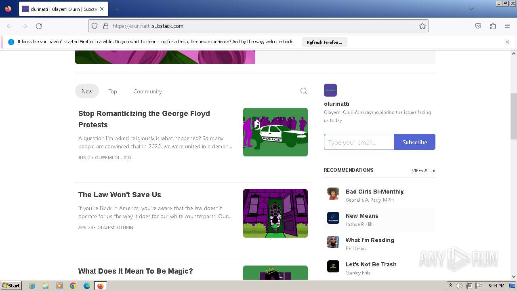Expand the list all tabs dropdown
Screen dimensions: 517x291
point(471,9)
